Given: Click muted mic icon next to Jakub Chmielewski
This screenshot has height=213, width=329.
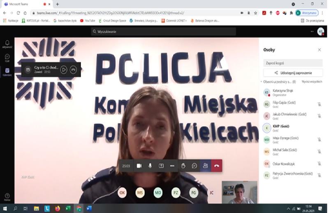Looking at the screenshot, I should 320,116.
